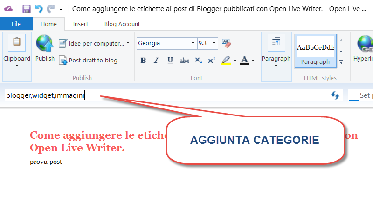Click the Set publish date checkbox

click(x=354, y=95)
